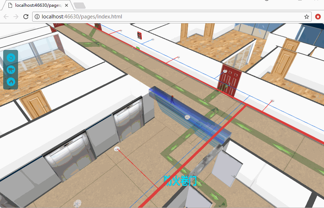Select the small second browser tab
The width and height of the screenshot is (324, 208).
[x=80, y=5]
